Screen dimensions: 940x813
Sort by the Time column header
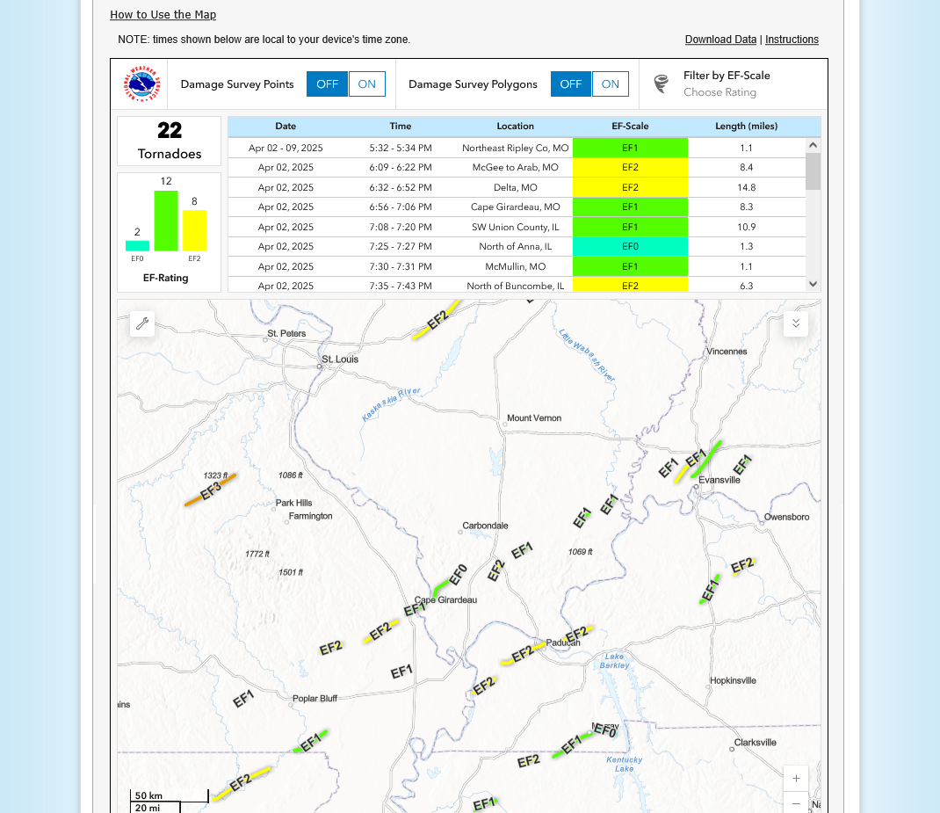(401, 126)
